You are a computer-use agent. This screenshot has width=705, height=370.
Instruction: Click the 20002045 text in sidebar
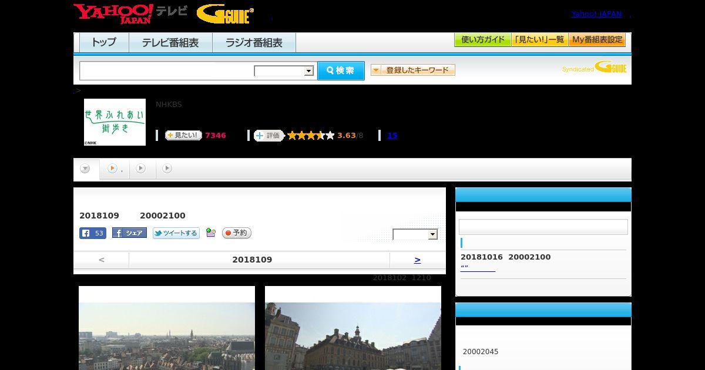coord(481,352)
